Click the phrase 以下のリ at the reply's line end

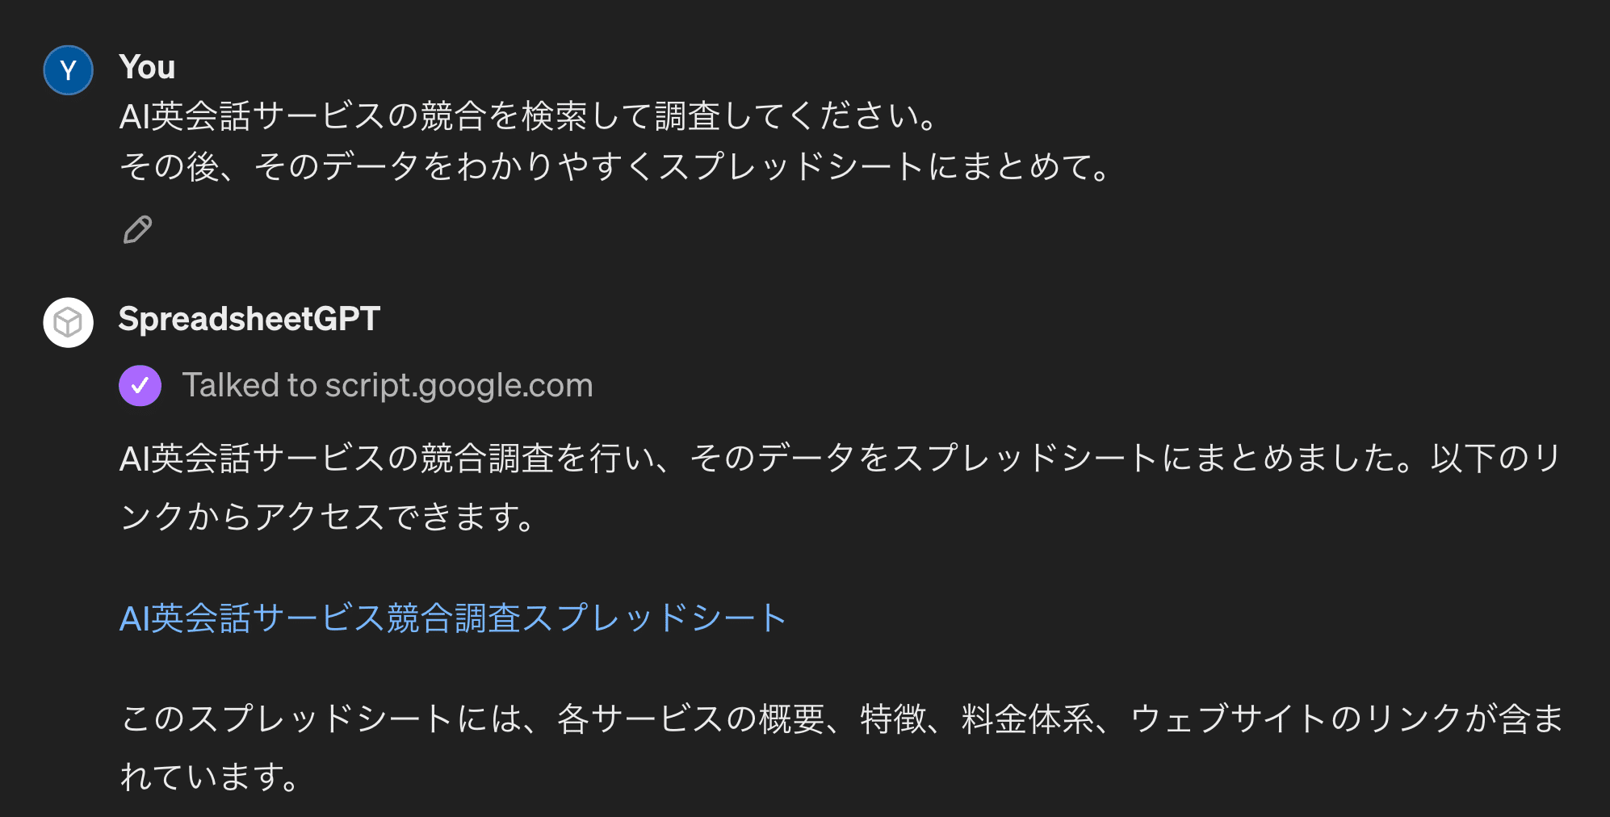(1495, 459)
